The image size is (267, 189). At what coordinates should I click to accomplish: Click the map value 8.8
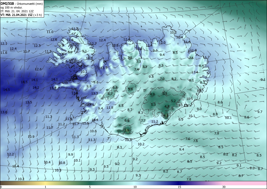[215, 114]
